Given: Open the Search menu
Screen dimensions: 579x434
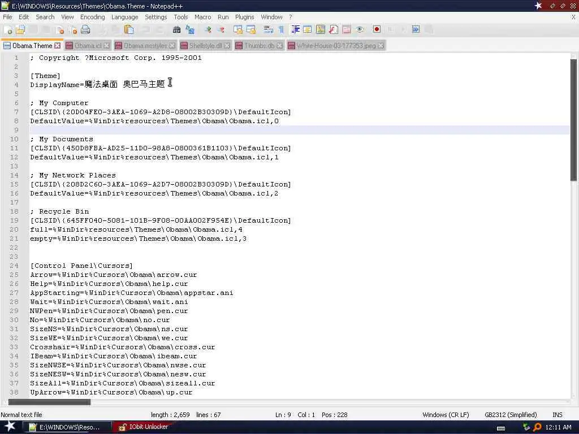Looking at the screenshot, I should click(45, 17).
